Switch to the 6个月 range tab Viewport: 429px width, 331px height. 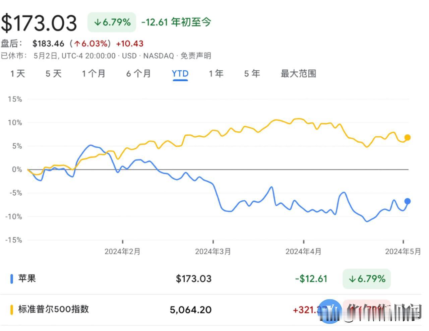click(138, 73)
